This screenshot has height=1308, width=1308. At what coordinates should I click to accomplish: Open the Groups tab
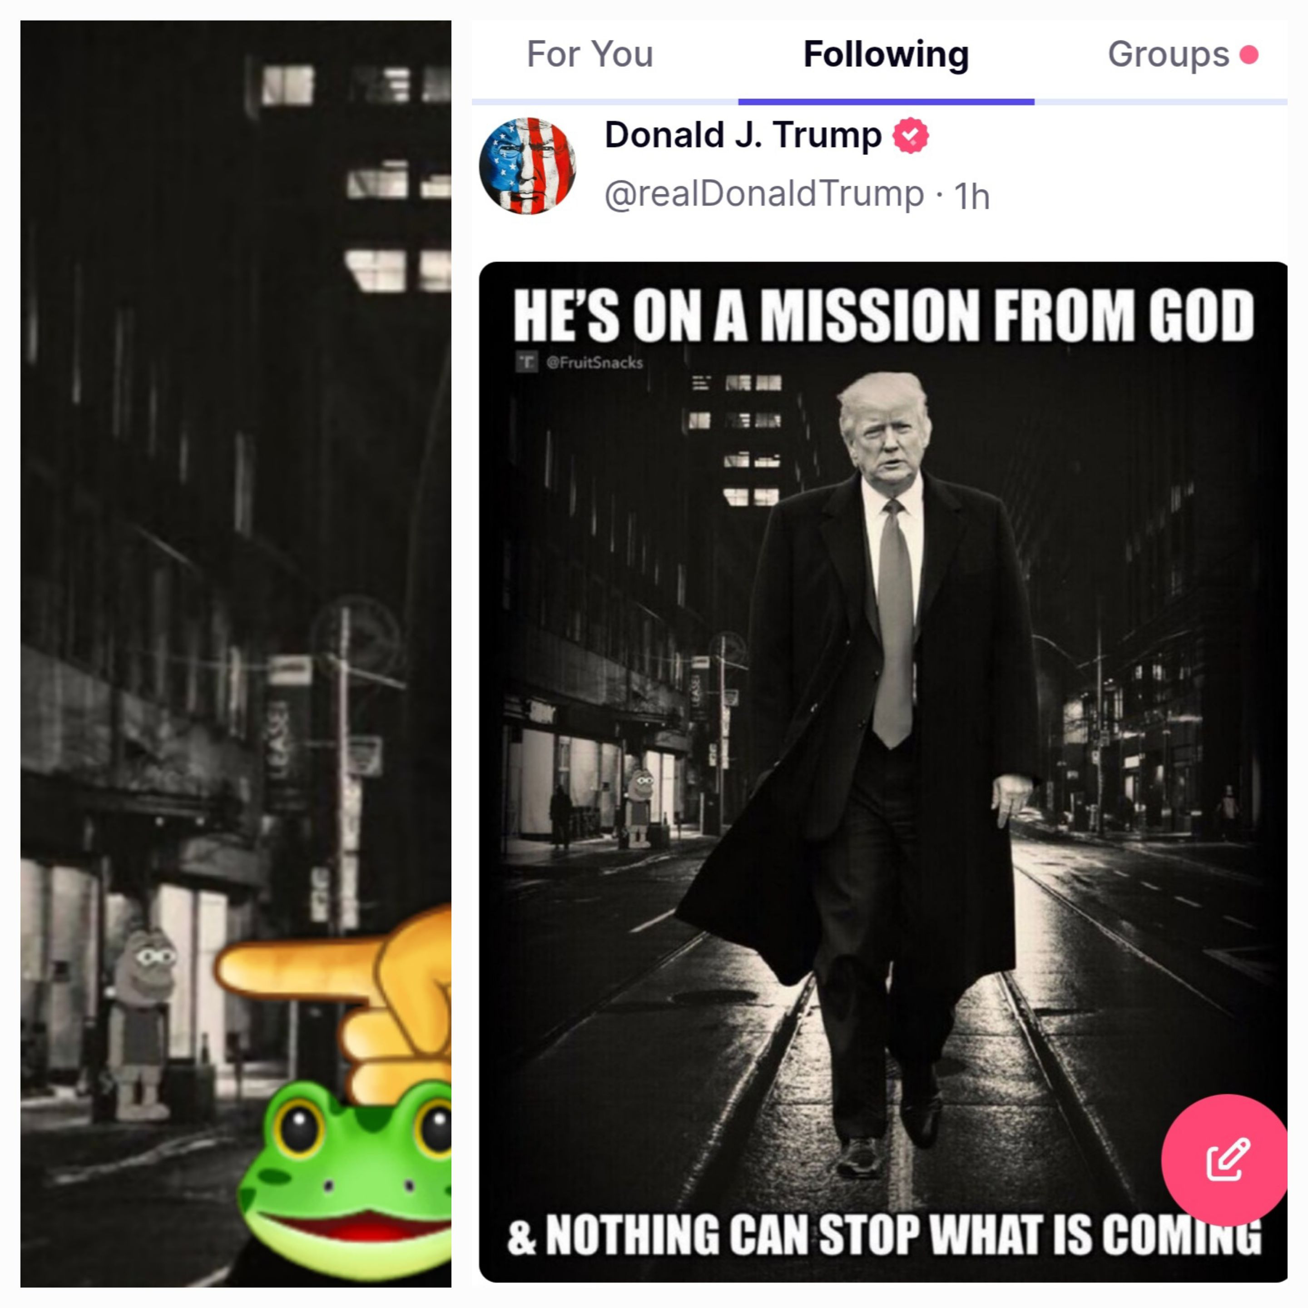1169,54
